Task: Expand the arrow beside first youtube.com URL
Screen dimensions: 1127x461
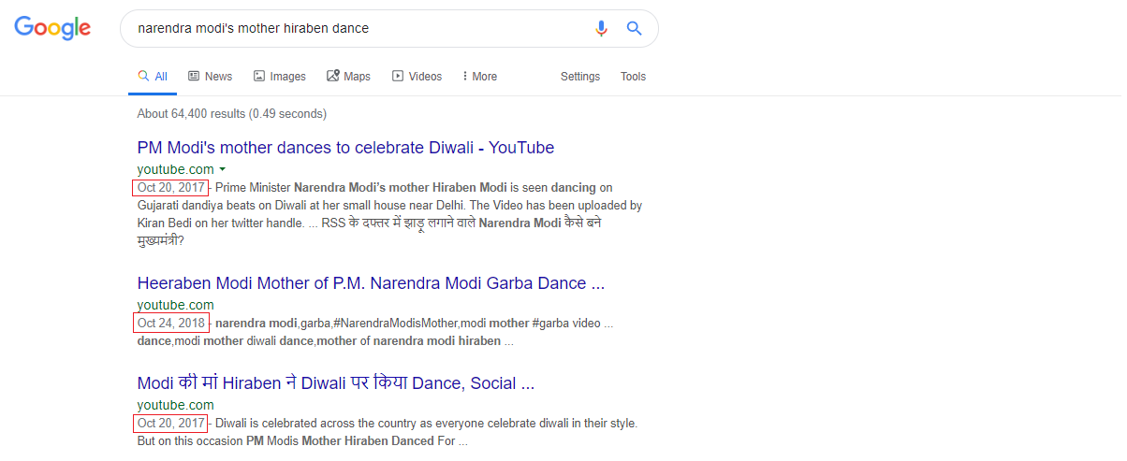Action: coord(222,169)
